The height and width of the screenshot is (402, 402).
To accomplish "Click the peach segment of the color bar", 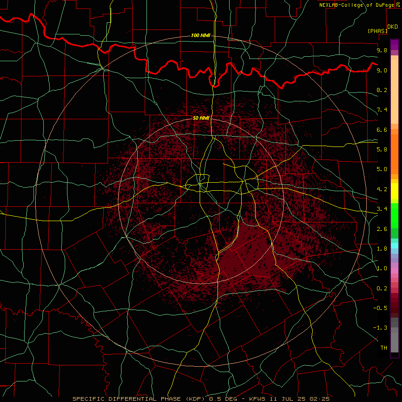I will pyautogui.click(x=394, y=92).
